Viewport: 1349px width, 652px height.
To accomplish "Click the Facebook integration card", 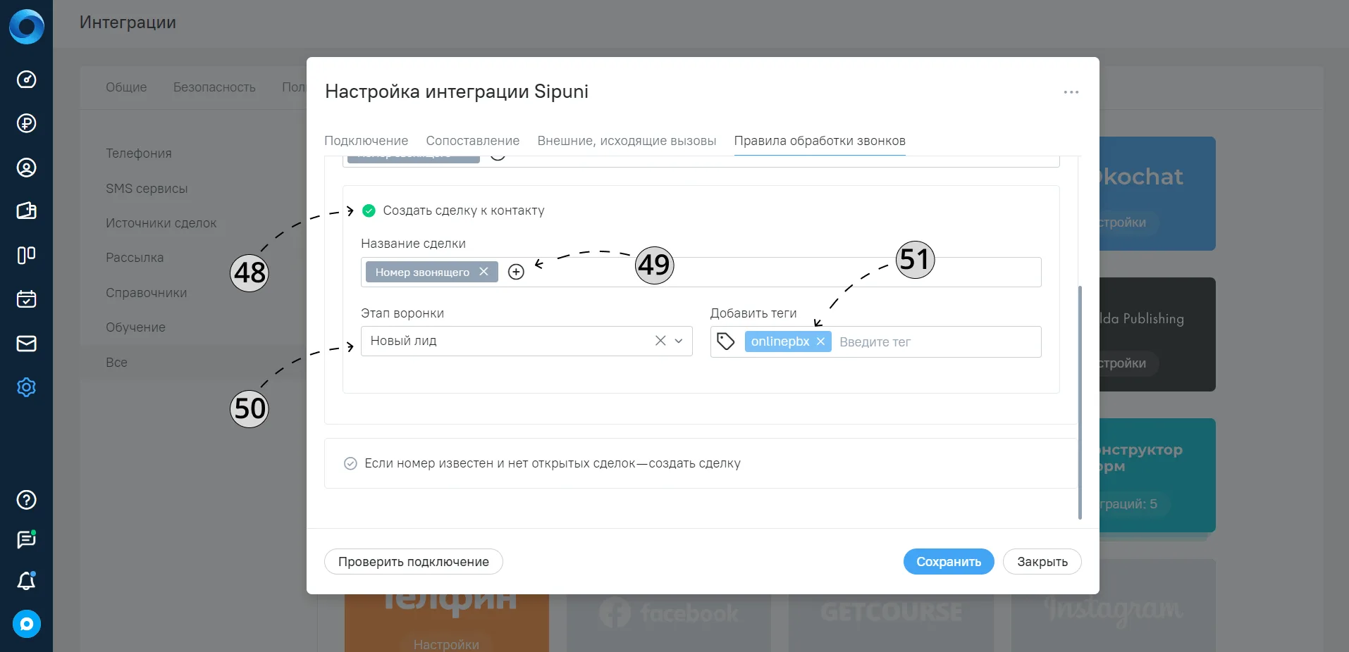I will (669, 622).
